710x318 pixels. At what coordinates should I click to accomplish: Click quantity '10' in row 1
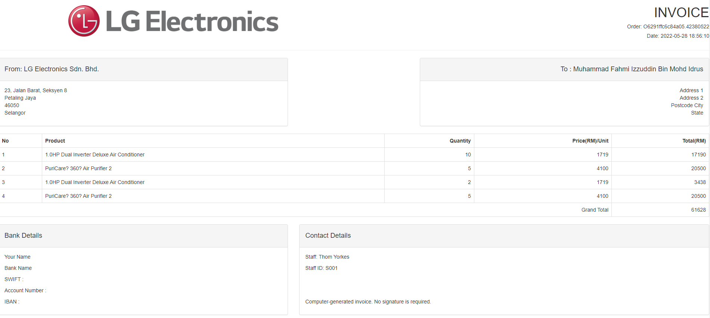[468, 155]
